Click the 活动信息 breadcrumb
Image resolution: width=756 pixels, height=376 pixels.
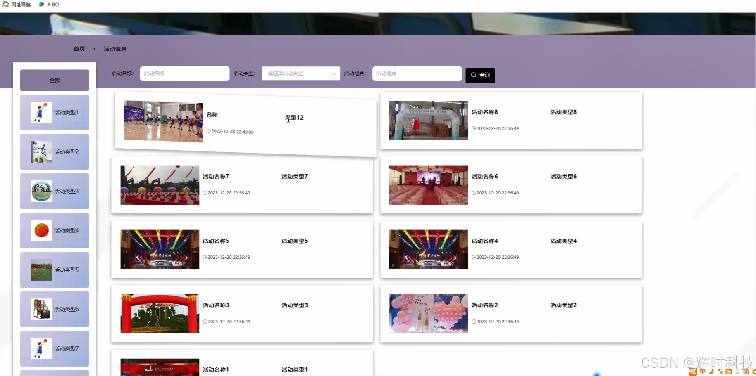[115, 49]
